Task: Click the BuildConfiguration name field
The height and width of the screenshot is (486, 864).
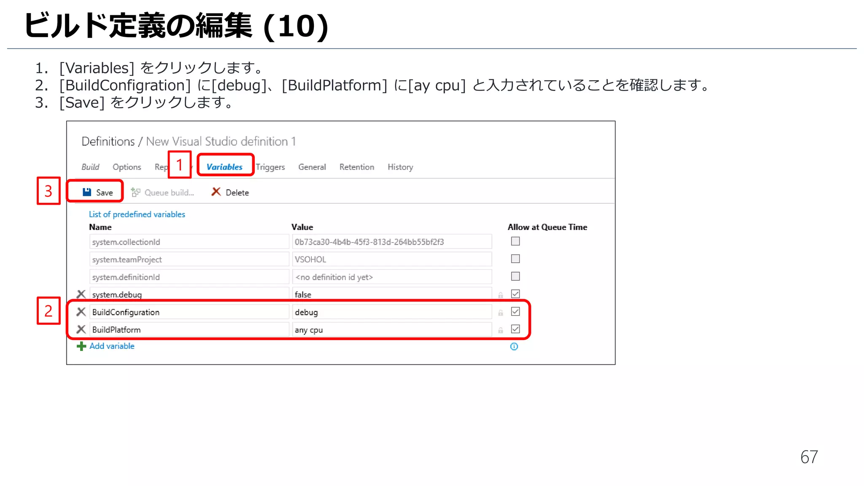Action: pos(189,312)
